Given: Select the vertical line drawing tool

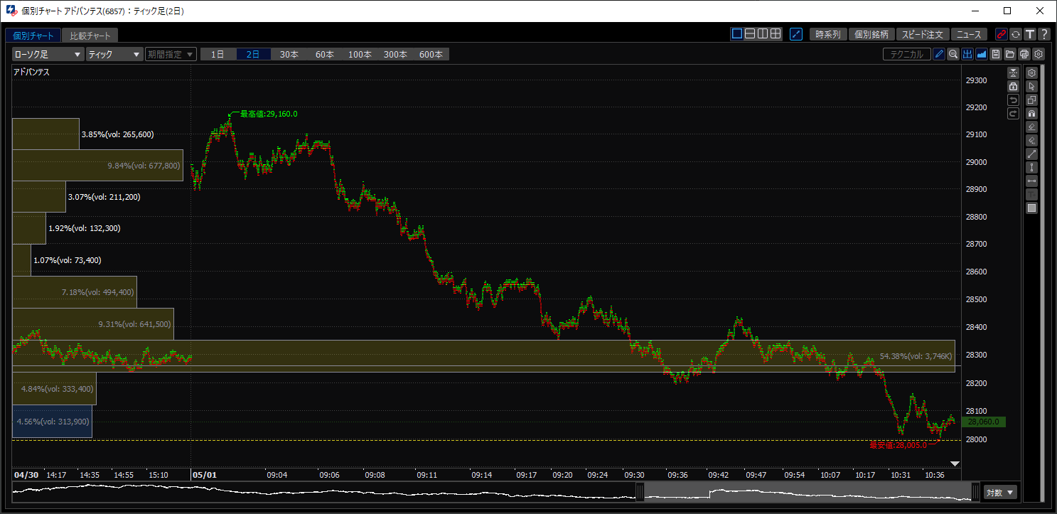Looking at the screenshot, I should [x=1032, y=168].
